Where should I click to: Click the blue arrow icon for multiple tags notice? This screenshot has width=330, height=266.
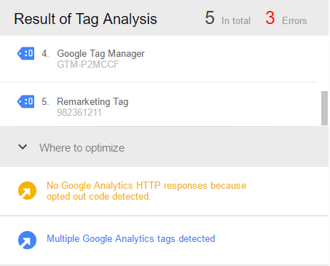[x=27, y=240]
